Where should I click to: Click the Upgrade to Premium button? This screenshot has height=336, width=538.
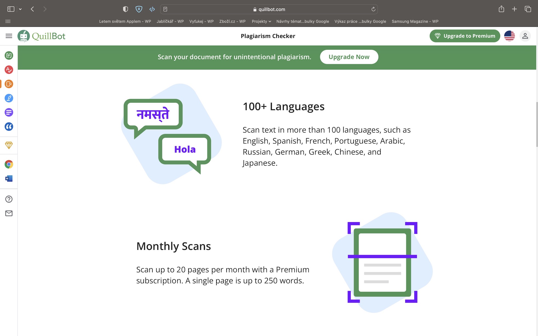[465, 36]
